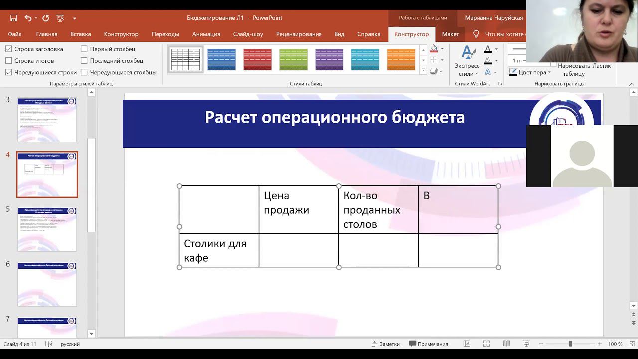
Task: Open the Заметки notes pane
Action: (x=385, y=344)
